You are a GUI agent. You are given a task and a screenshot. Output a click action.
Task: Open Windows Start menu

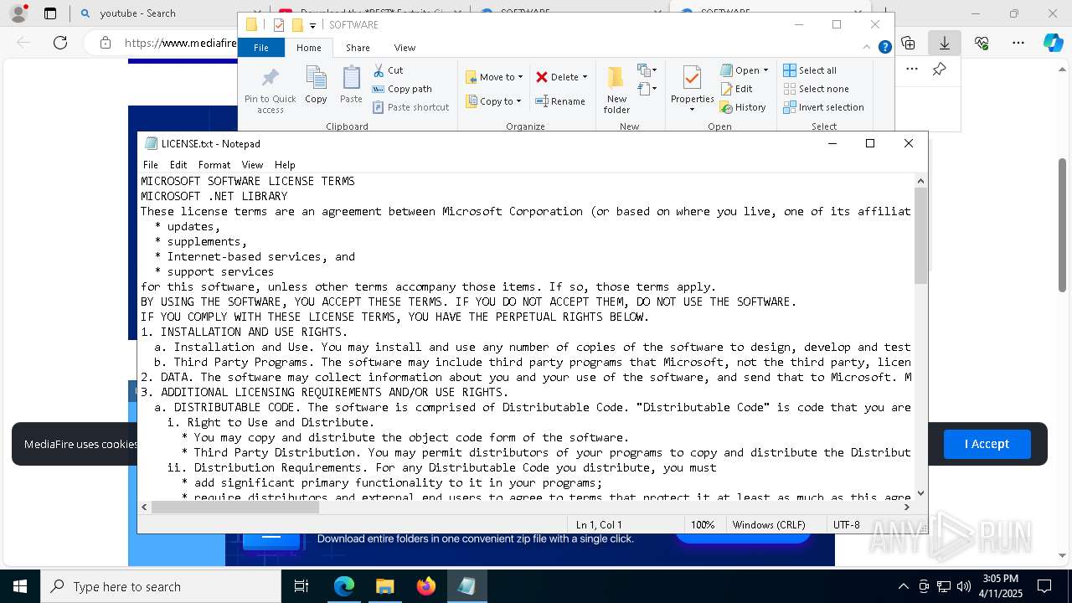20,586
